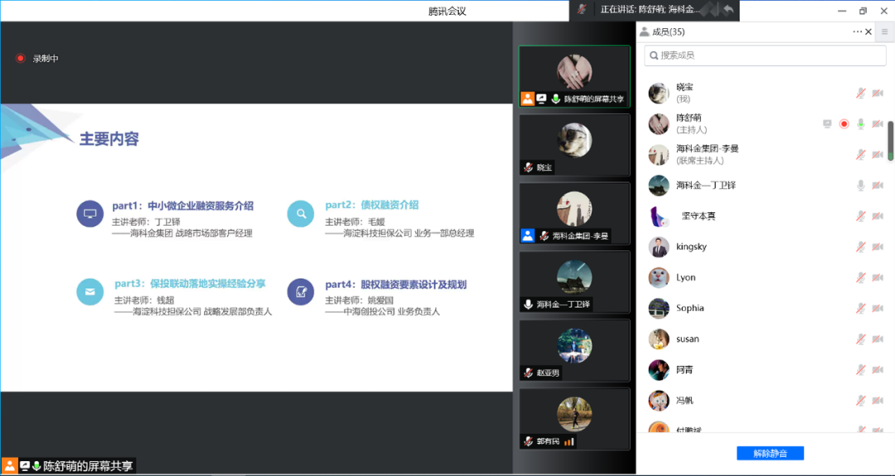Image resolution: width=895 pixels, height=476 pixels.
Task: Click the magnifier icon on part2 债权融资介绍
Action: (x=301, y=214)
